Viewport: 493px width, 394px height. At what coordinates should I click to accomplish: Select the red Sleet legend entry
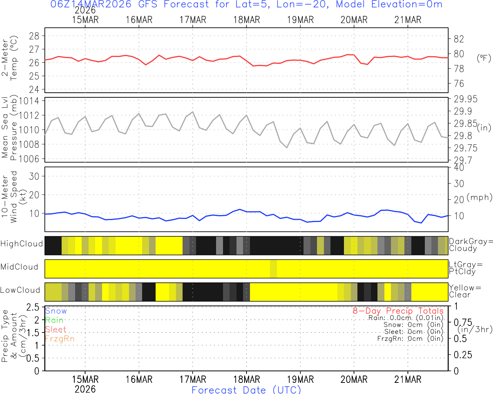(x=55, y=329)
